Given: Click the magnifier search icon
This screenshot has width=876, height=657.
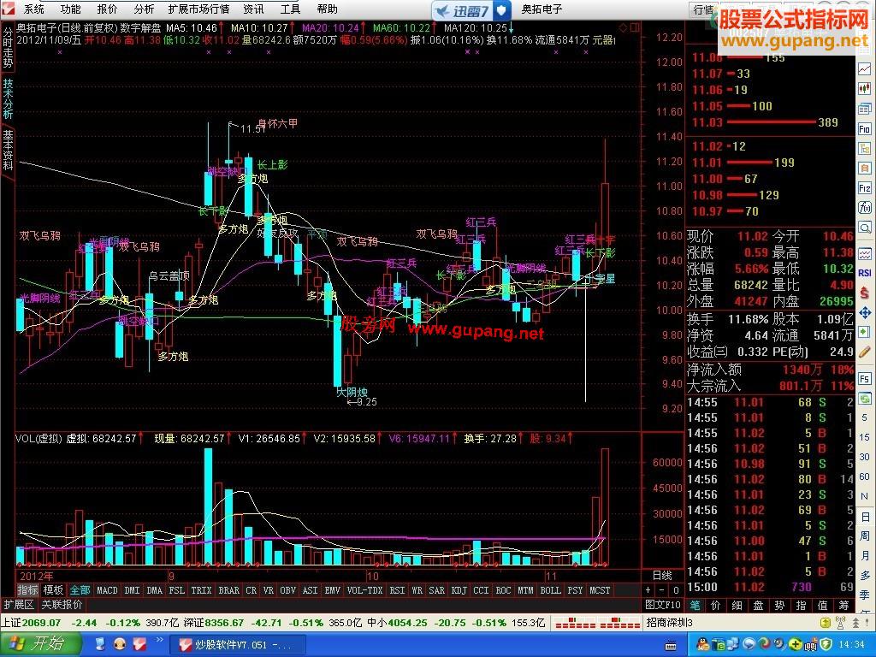Looking at the screenshot, I should [x=864, y=228].
